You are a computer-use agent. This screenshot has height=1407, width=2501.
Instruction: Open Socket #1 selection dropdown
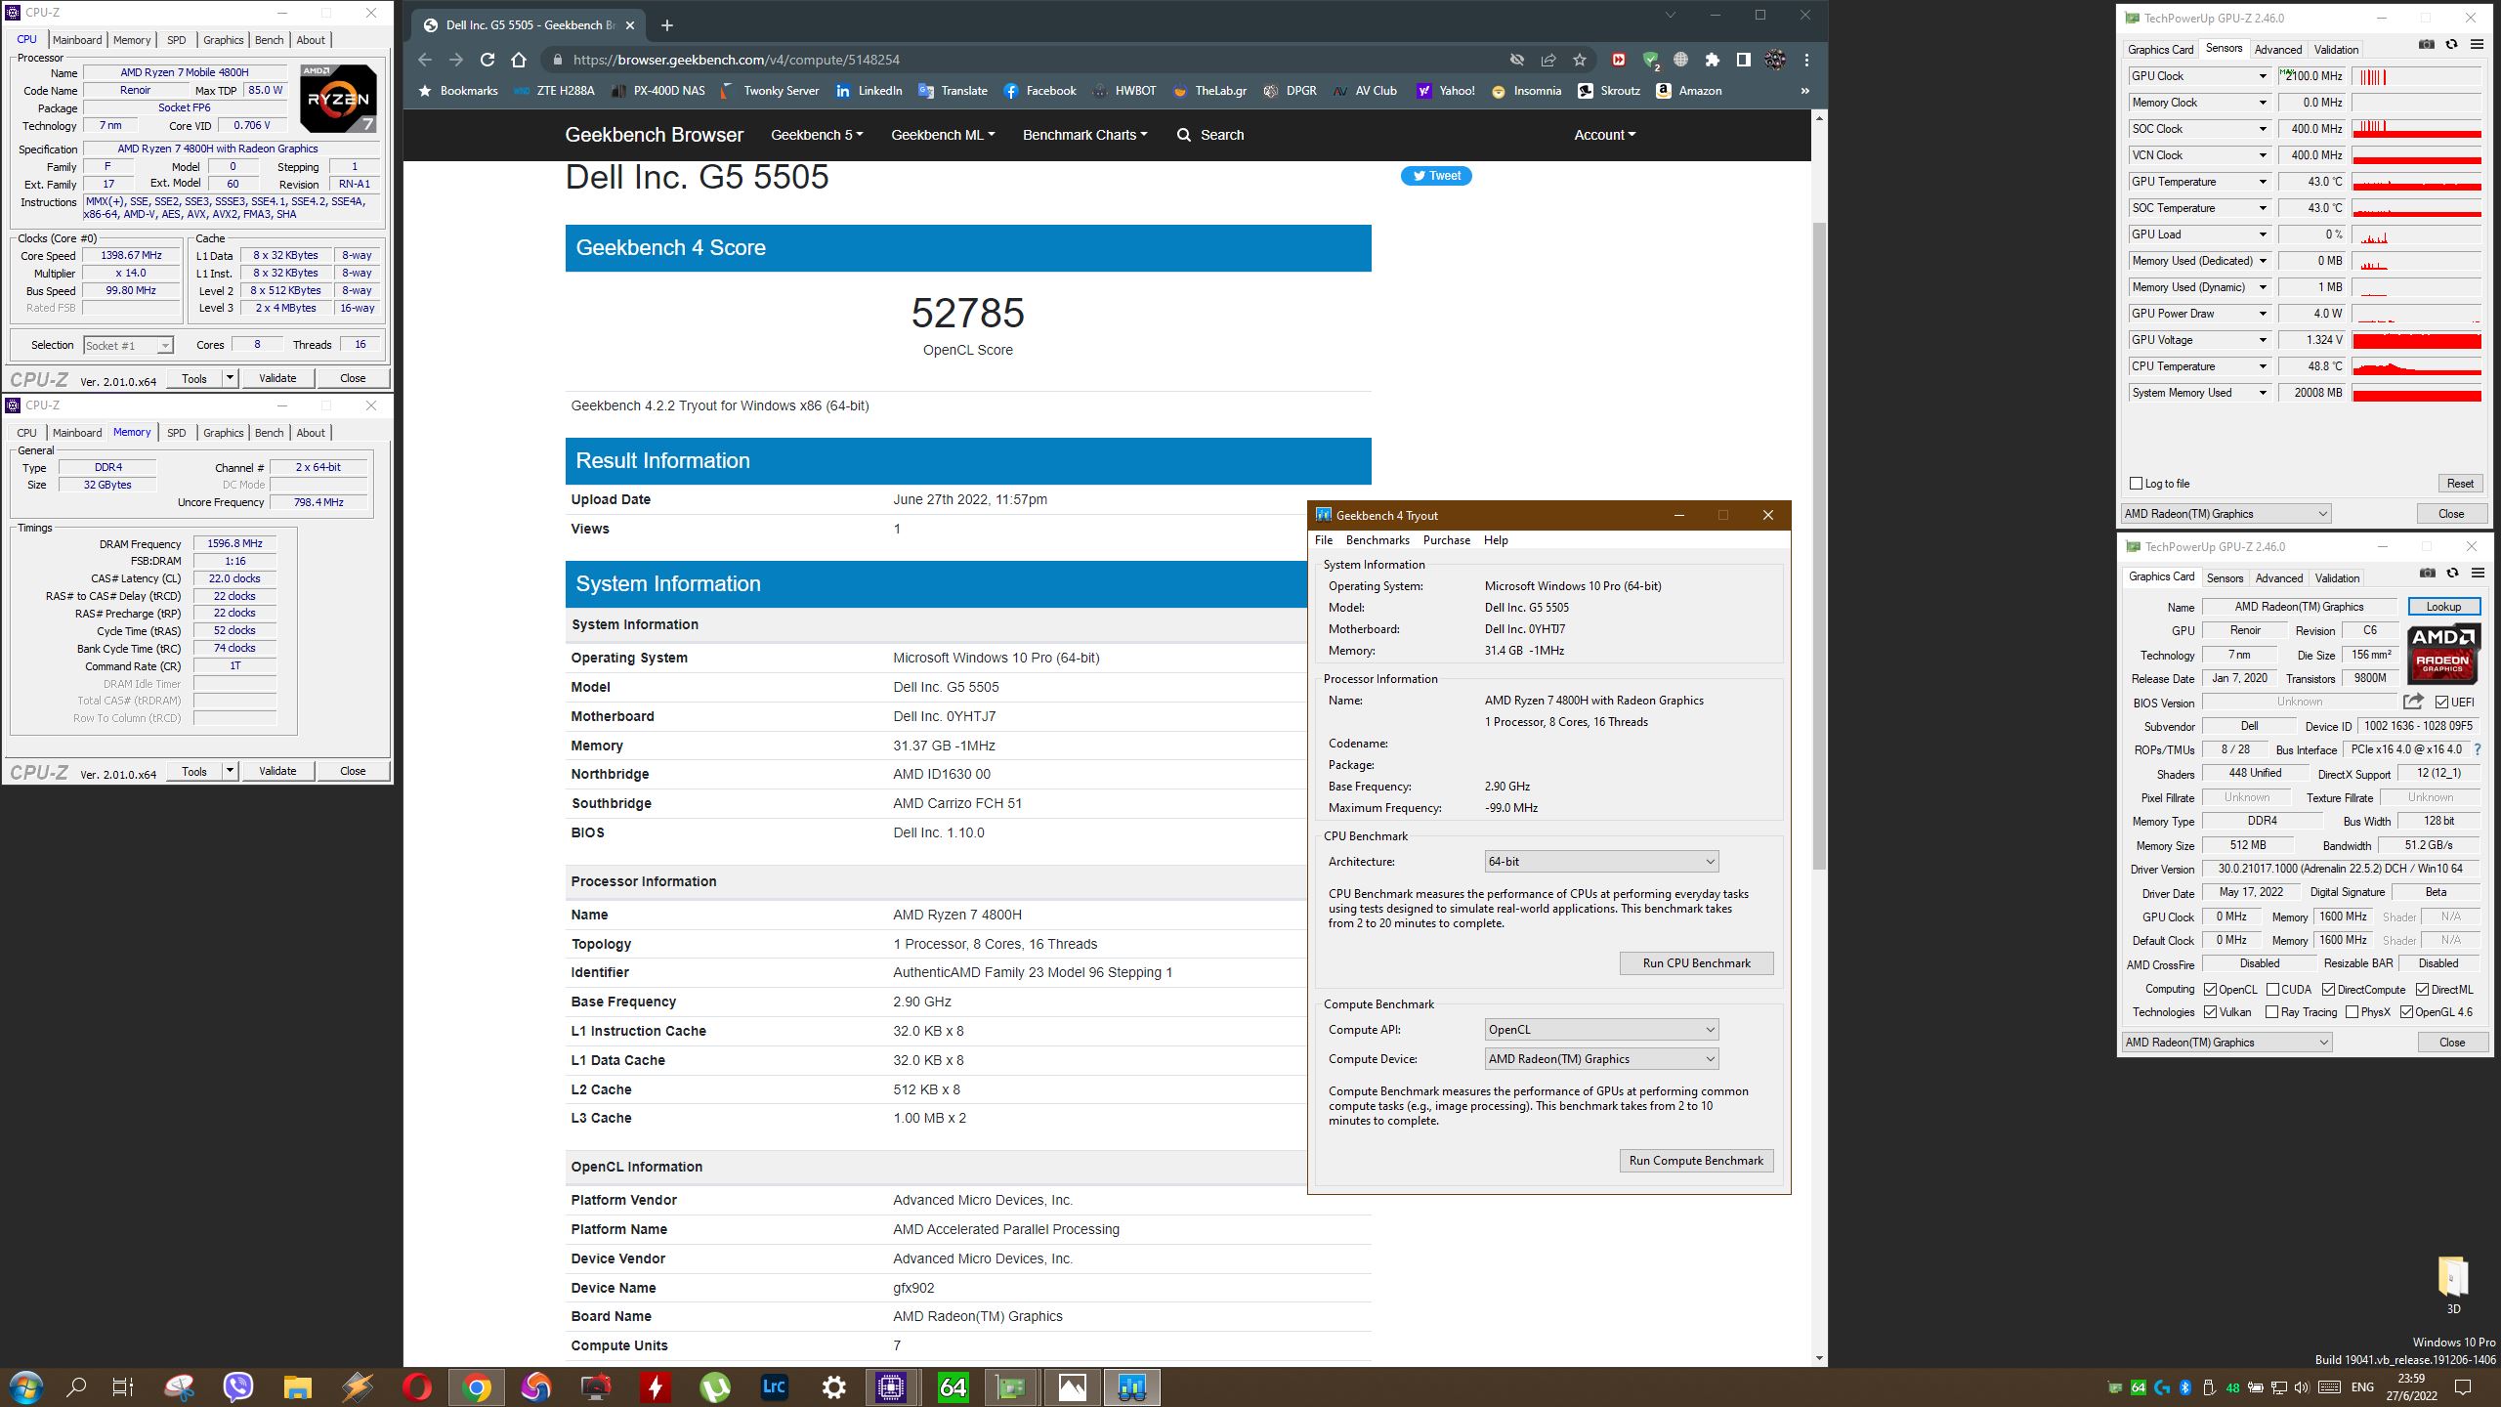(x=128, y=346)
